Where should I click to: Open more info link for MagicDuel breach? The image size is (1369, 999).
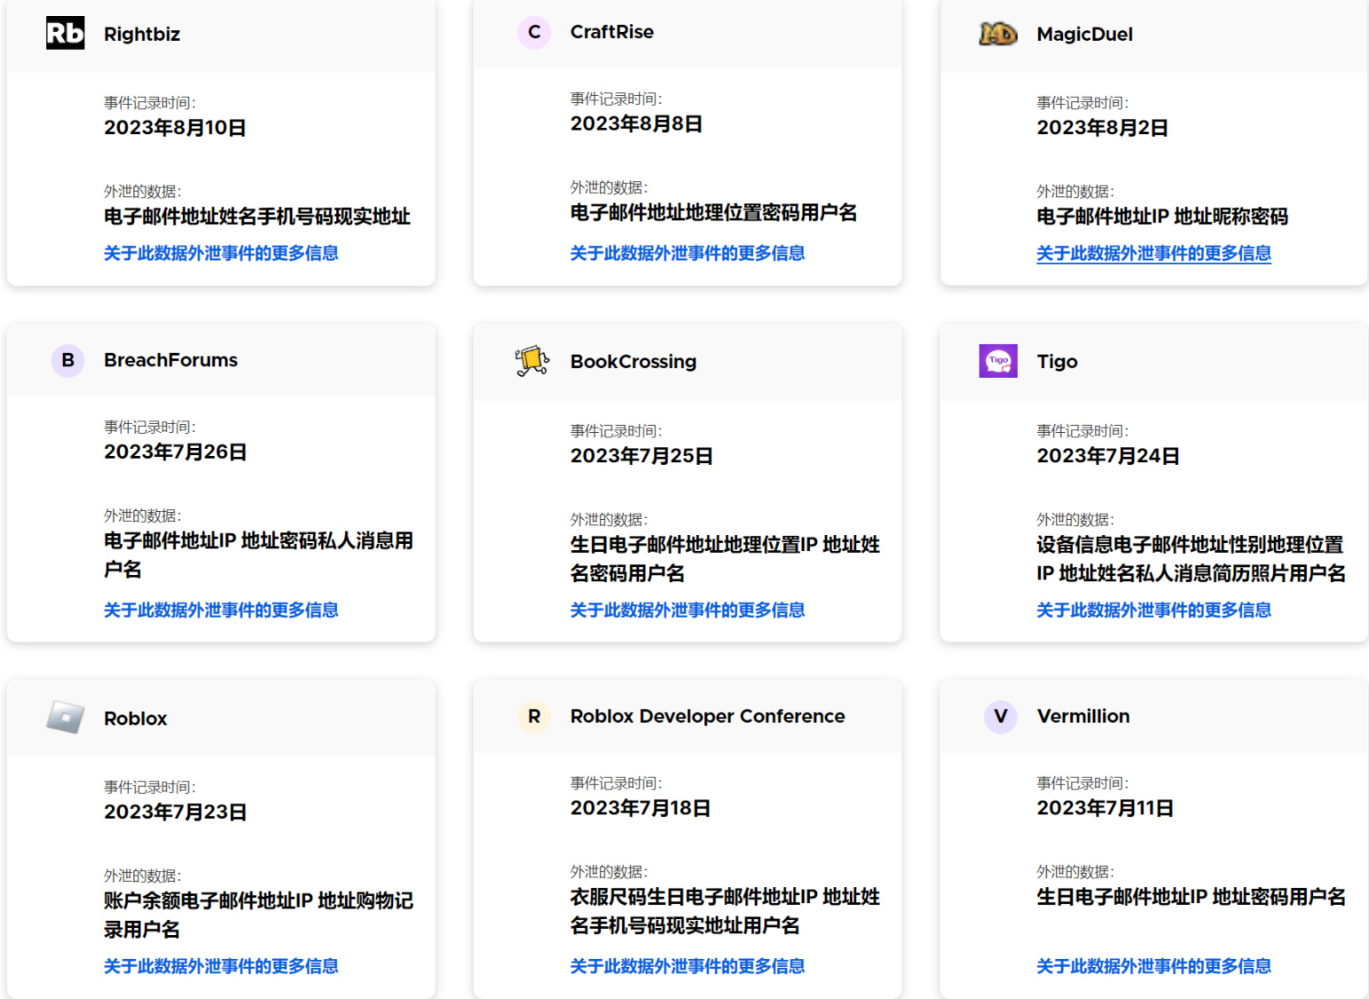1154,253
